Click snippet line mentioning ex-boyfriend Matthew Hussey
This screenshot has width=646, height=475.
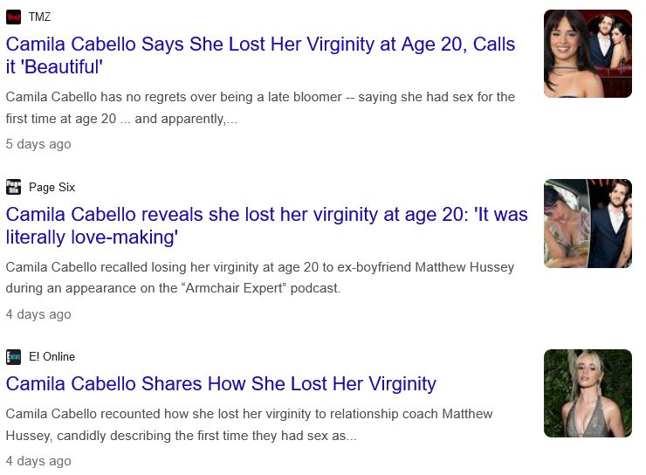(x=259, y=266)
